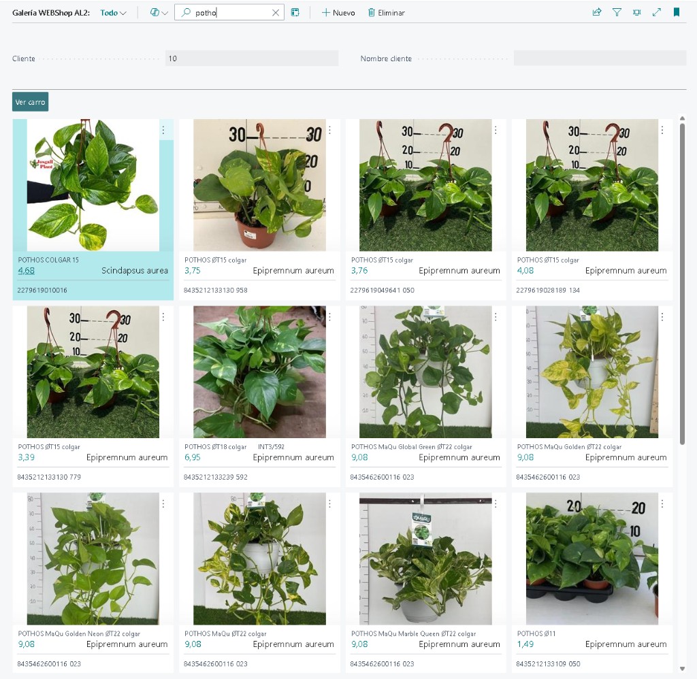This screenshot has height=679, width=697.
Task: Click 'Scindapsus aurea' text
Action: (x=135, y=271)
